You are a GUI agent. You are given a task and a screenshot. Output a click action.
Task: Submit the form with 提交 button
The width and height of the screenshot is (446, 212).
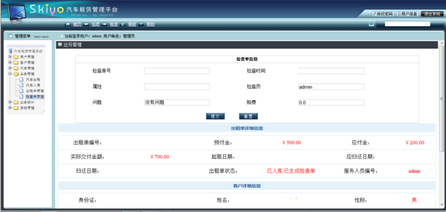point(216,116)
